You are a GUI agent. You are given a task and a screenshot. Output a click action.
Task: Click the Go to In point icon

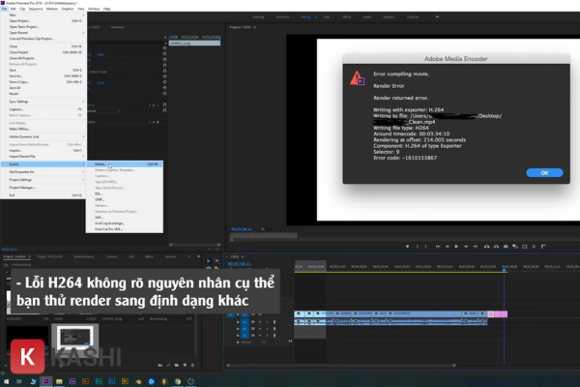click(438, 247)
